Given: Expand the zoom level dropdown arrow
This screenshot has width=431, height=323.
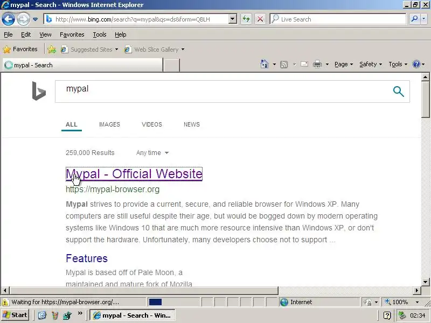Looking at the screenshot, I should pos(417,302).
